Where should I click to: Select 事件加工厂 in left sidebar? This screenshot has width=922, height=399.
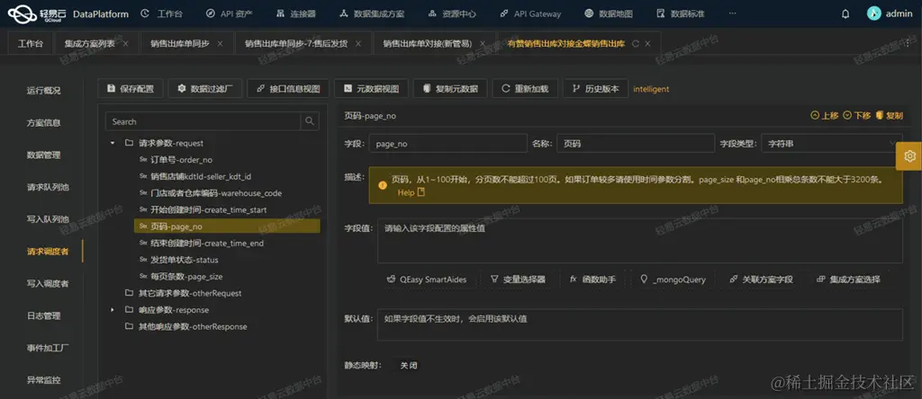click(x=48, y=348)
